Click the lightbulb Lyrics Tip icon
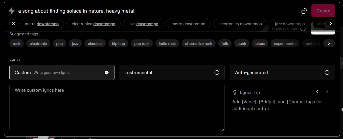 (x=235, y=92)
